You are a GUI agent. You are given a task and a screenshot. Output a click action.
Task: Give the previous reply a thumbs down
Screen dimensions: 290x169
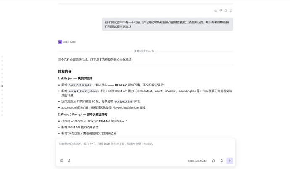coord(221,10)
